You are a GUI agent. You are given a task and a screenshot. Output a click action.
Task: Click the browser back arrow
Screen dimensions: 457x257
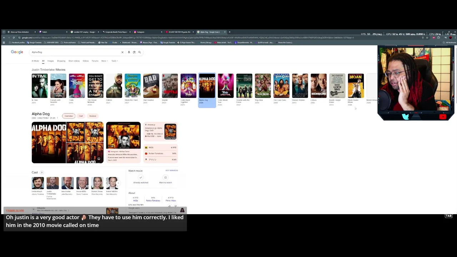tap(4, 37)
